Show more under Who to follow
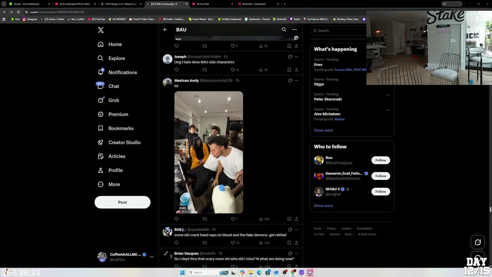 [323, 206]
